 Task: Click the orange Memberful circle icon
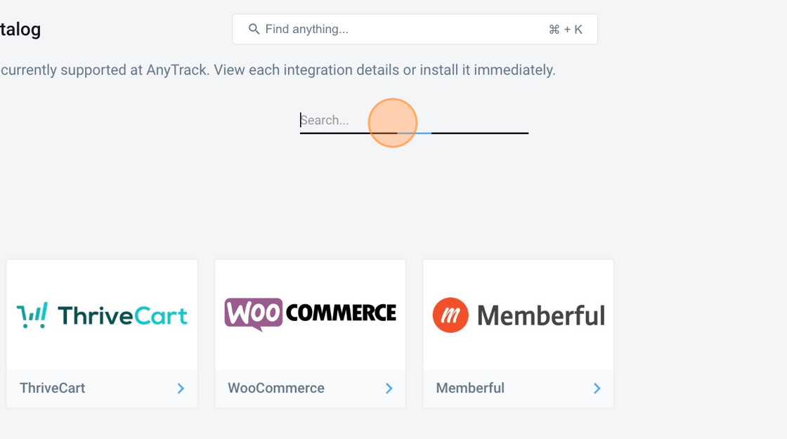(x=450, y=315)
